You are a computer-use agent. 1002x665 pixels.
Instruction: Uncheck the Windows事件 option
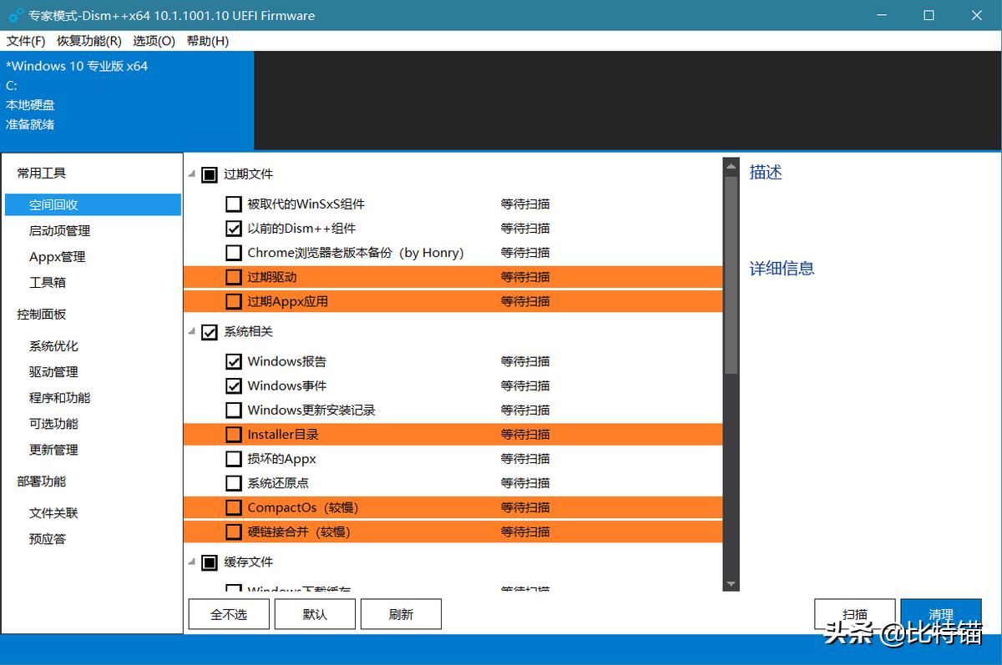coord(233,385)
